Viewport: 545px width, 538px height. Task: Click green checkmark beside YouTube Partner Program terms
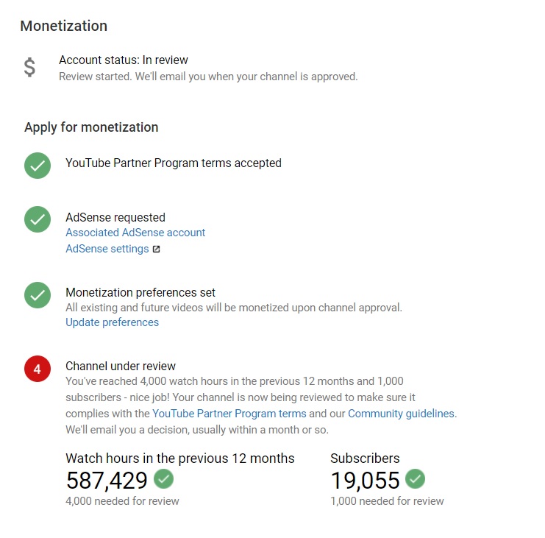pos(38,166)
